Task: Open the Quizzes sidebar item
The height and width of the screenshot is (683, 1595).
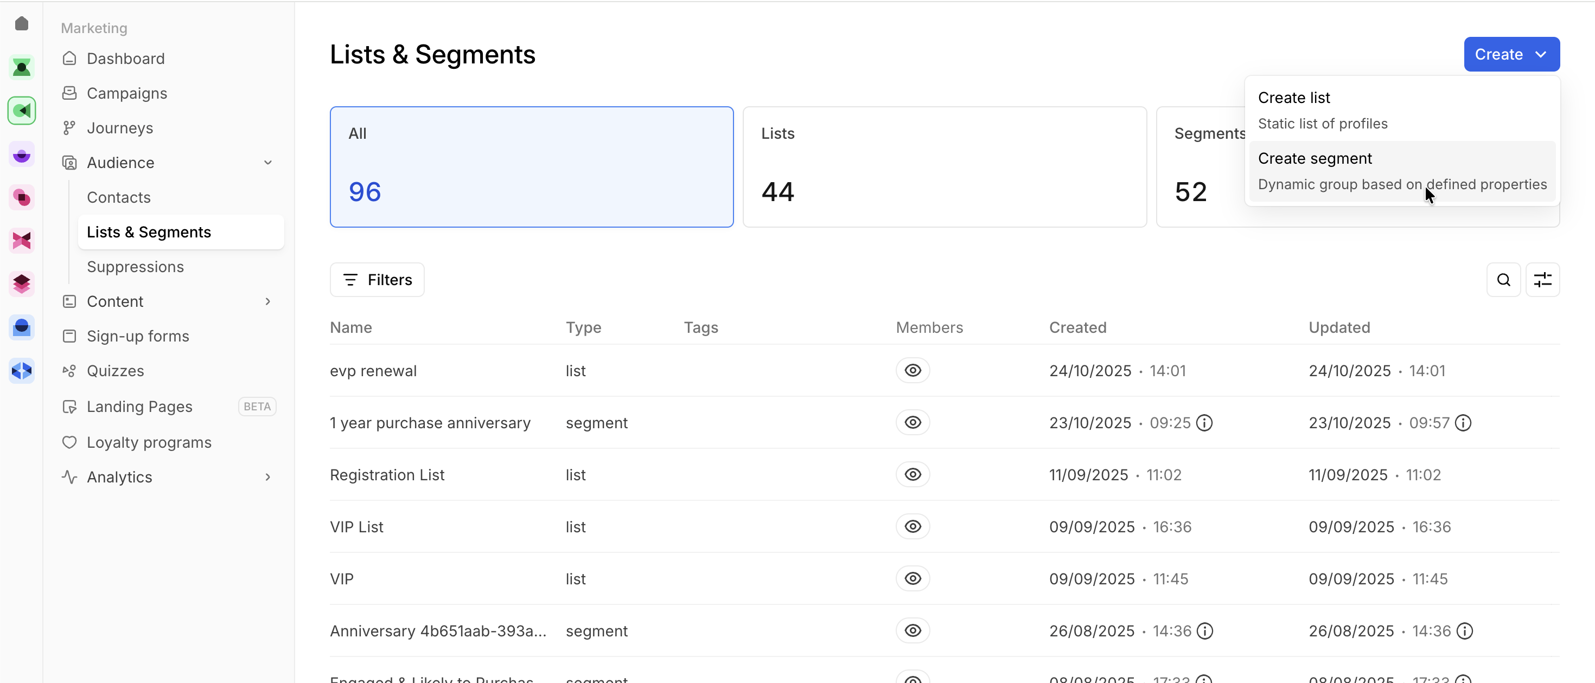Action: [115, 371]
